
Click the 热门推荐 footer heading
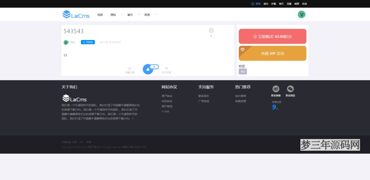tap(243, 87)
